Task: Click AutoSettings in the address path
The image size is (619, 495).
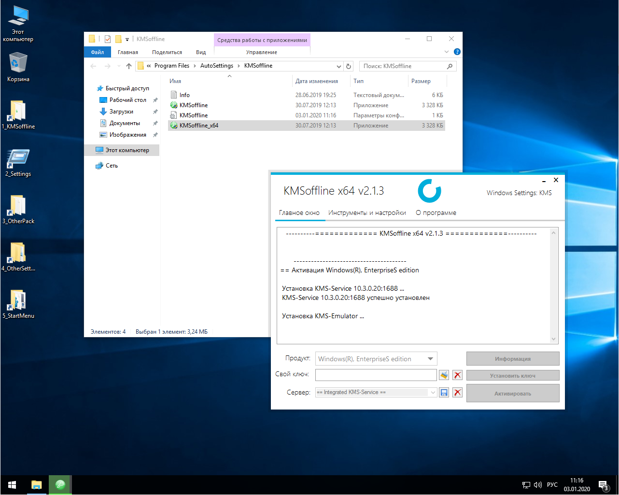Action: pos(217,66)
